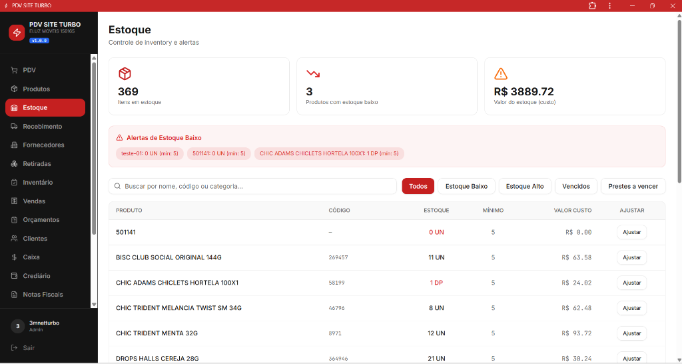Click the orange warning triangle above stock value
The height and width of the screenshot is (364, 682).
pyautogui.click(x=501, y=73)
